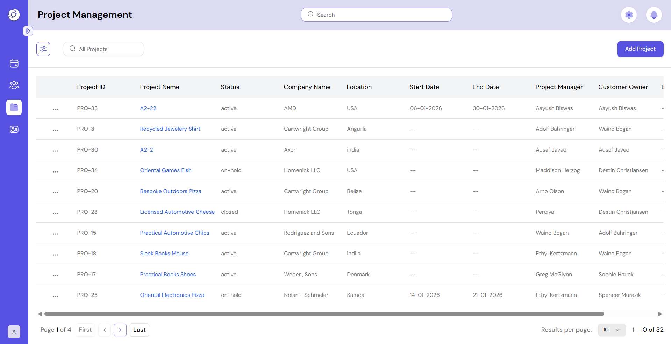Open row actions menu for PRO-33
This screenshot has width=671, height=344.
coord(56,109)
